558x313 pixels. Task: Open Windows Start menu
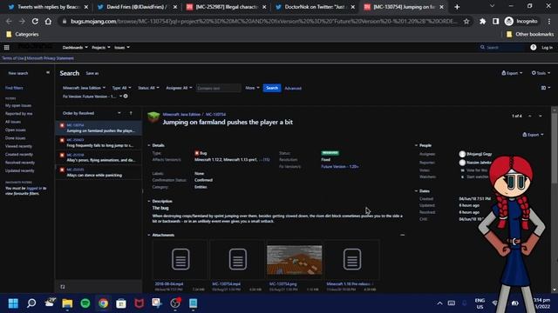point(13,303)
